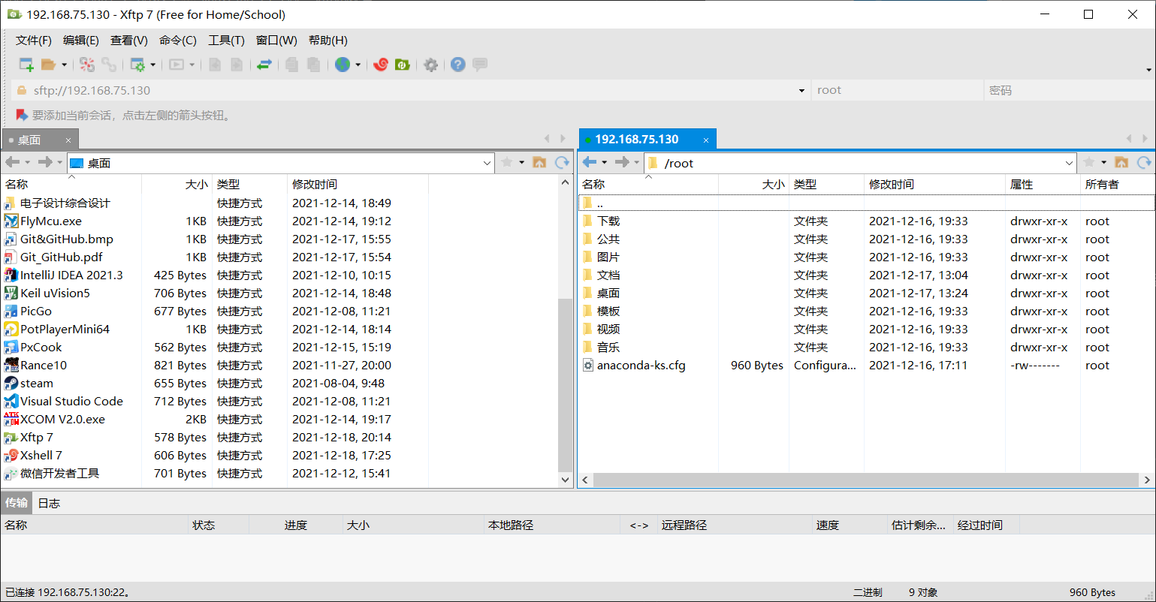Image resolution: width=1156 pixels, height=602 pixels.
Task: Open the dropdown arrow beside Open Session folder
Action: coord(64,65)
